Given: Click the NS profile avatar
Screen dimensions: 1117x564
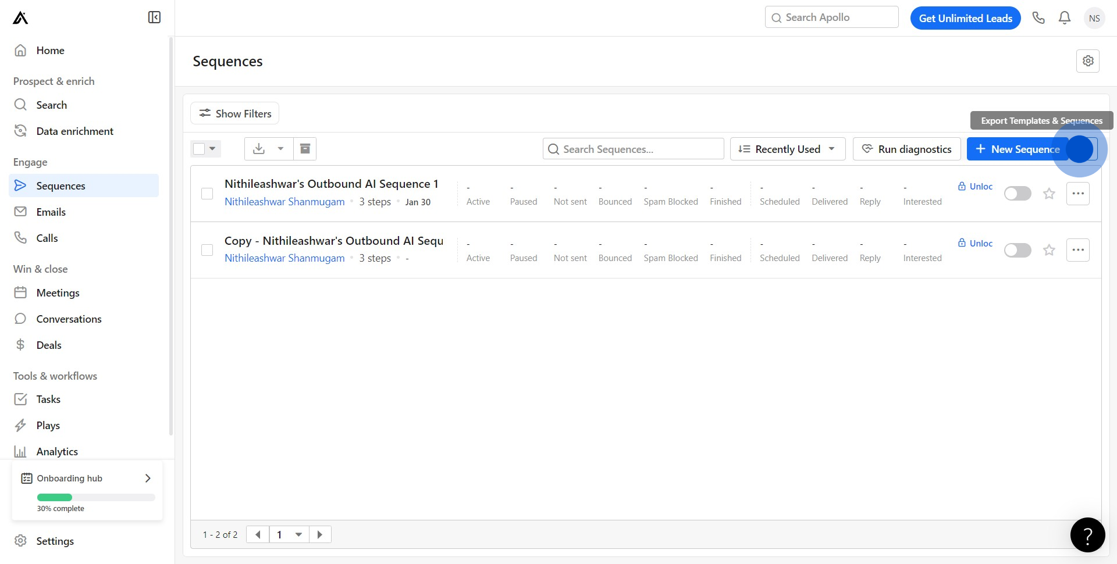Looking at the screenshot, I should coord(1094,18).
